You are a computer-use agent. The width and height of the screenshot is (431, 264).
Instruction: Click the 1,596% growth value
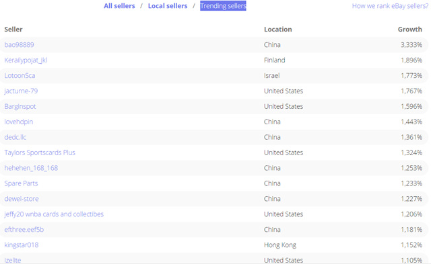pyautogui.click(x=411, y=106)
